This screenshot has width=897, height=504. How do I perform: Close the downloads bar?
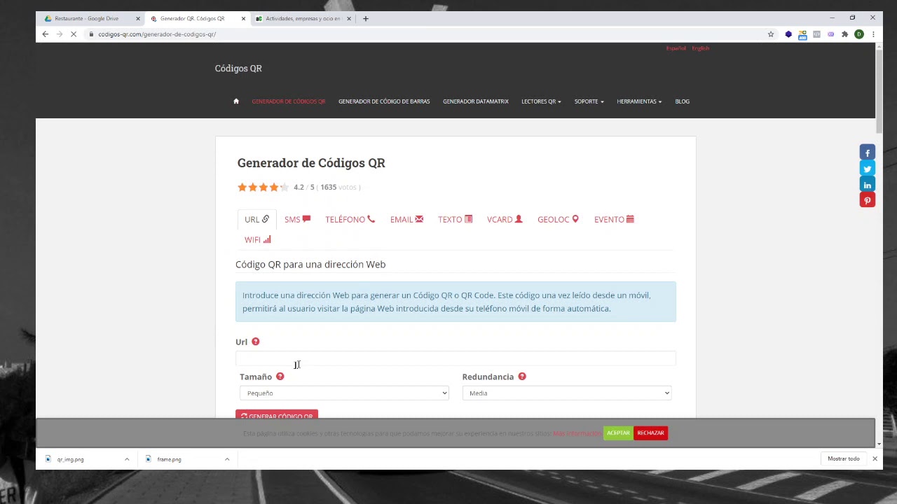pos(875,459)
